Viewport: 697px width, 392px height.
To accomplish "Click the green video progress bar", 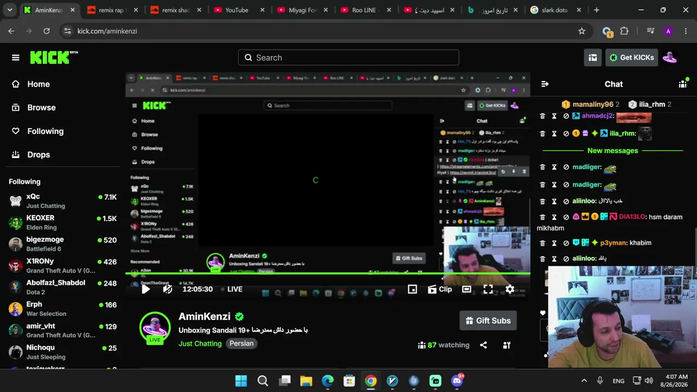I will pos(328,273).
